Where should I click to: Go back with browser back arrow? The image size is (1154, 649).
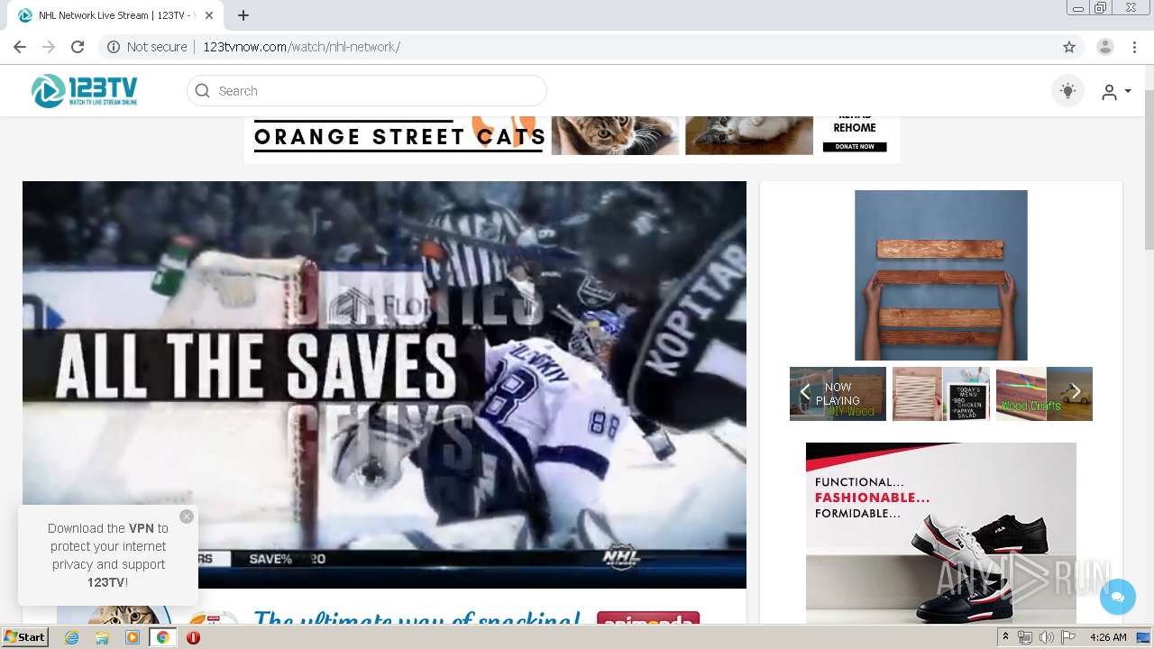click(x=20, y=47)
